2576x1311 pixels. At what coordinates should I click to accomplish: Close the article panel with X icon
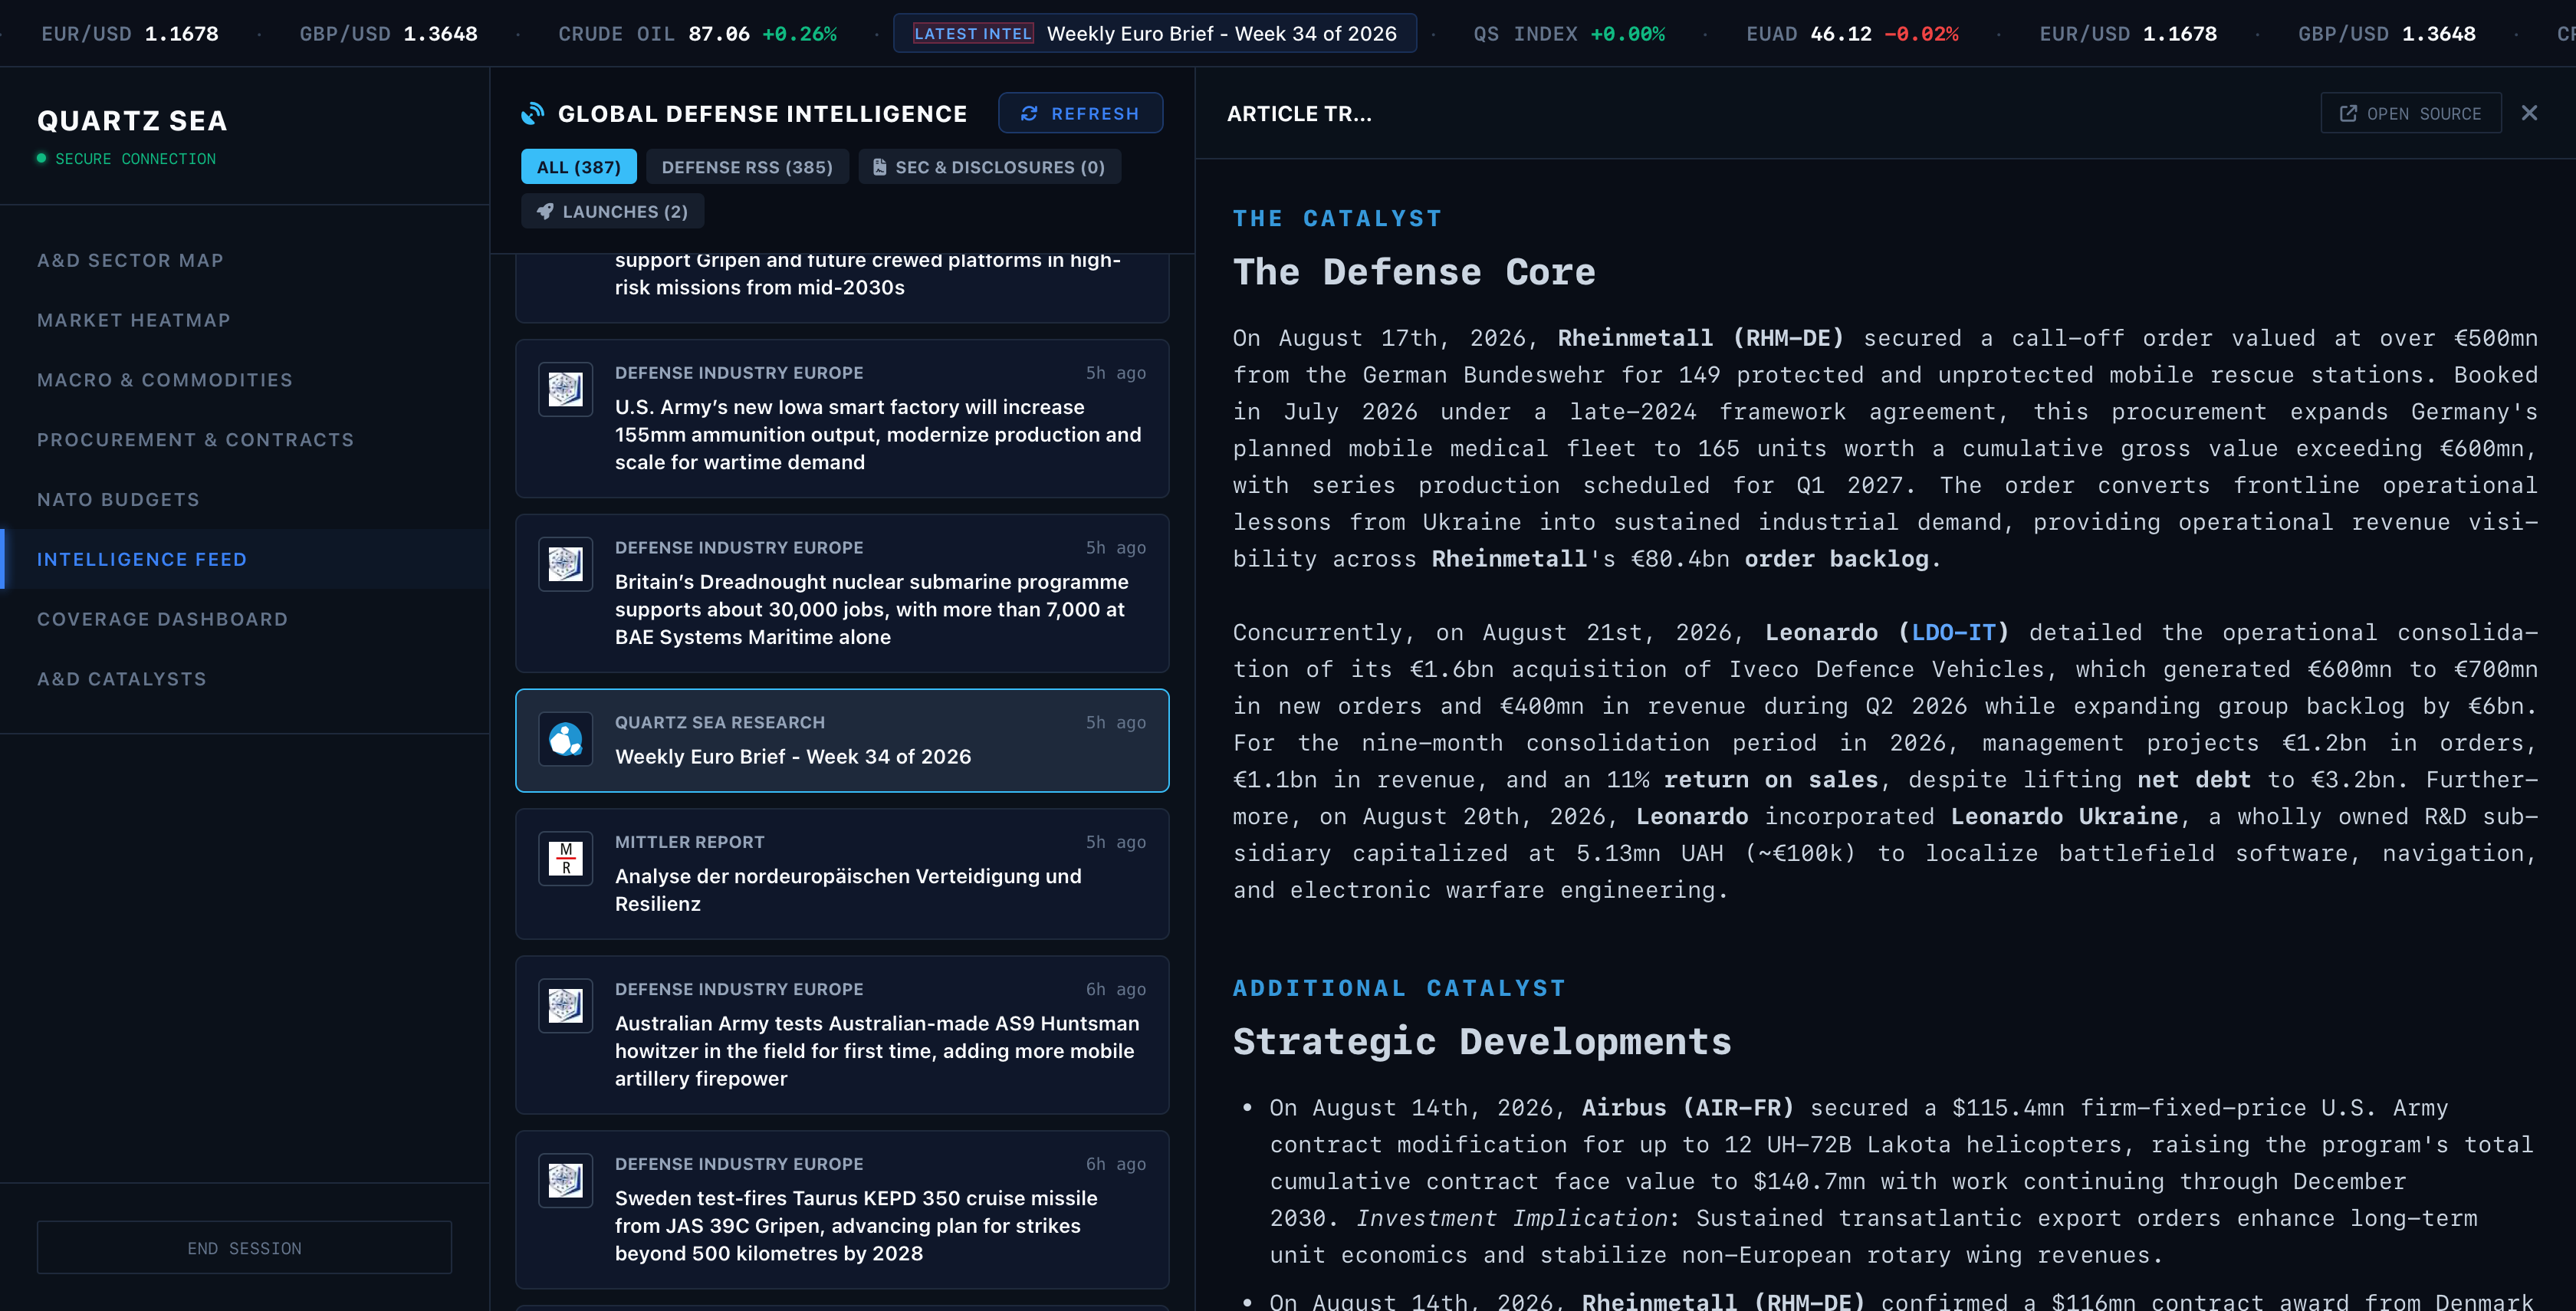[x=2529, y=113]
